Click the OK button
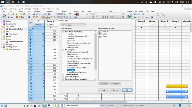 point(127,90)
